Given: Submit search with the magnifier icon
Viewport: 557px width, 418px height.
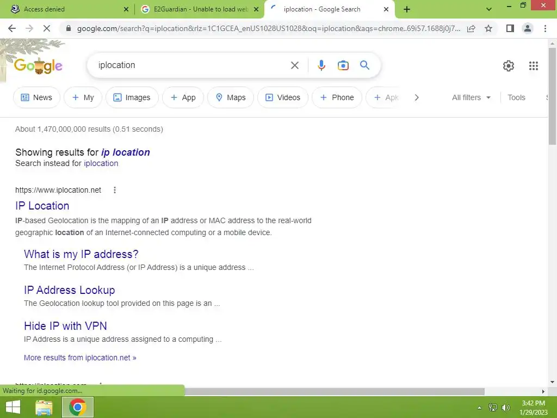Looking at the screenshot, I should tap(364, 65).
